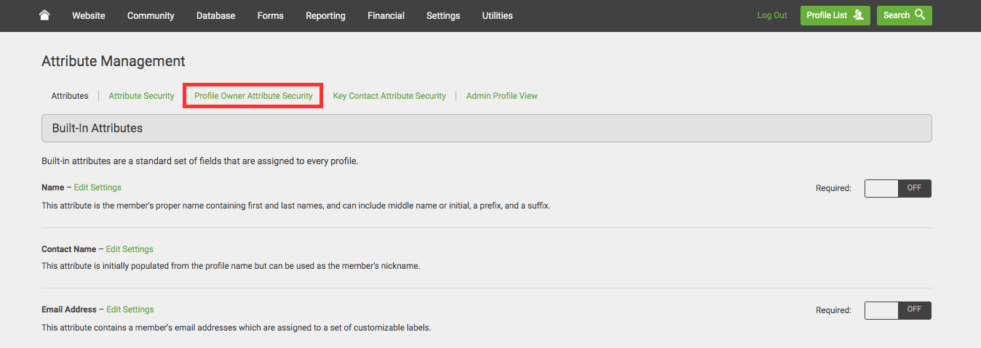Toggle the Required switch for Name
Image resolution: width=981 pixels, height=348 pixels.
897,188
